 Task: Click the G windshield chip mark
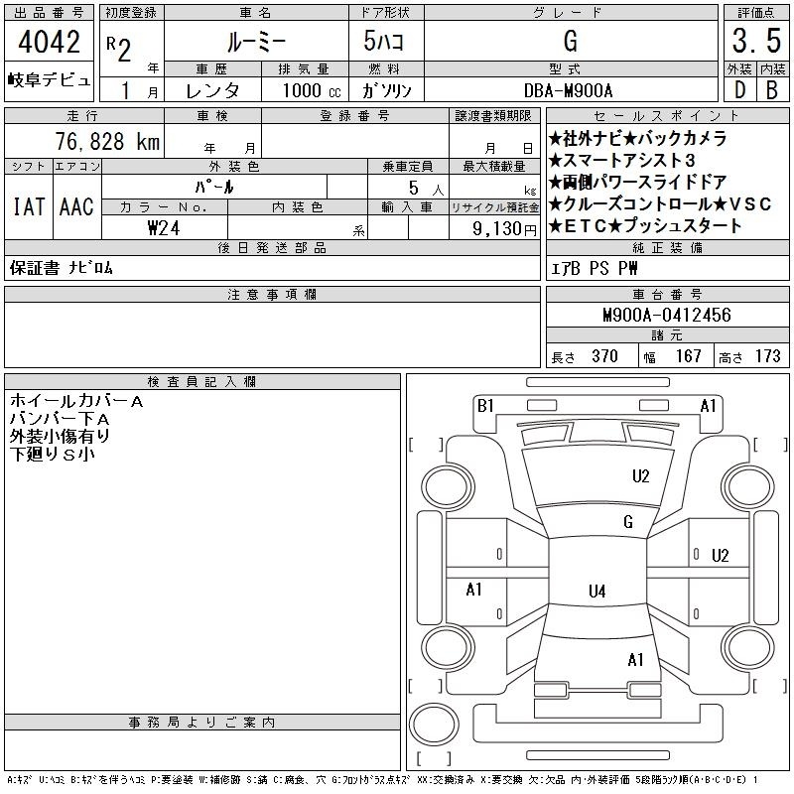628,521
